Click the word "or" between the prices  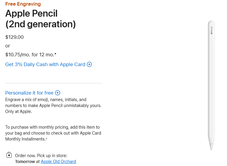coord(8,46)
